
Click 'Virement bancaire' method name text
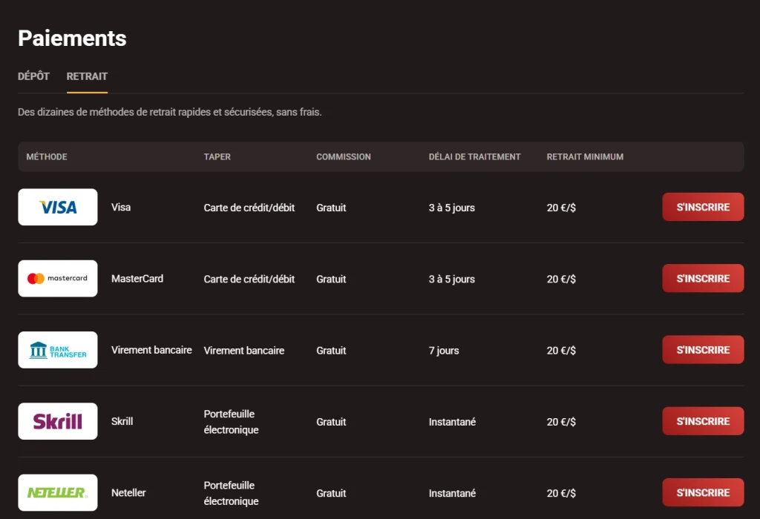(x=151, y=350)
